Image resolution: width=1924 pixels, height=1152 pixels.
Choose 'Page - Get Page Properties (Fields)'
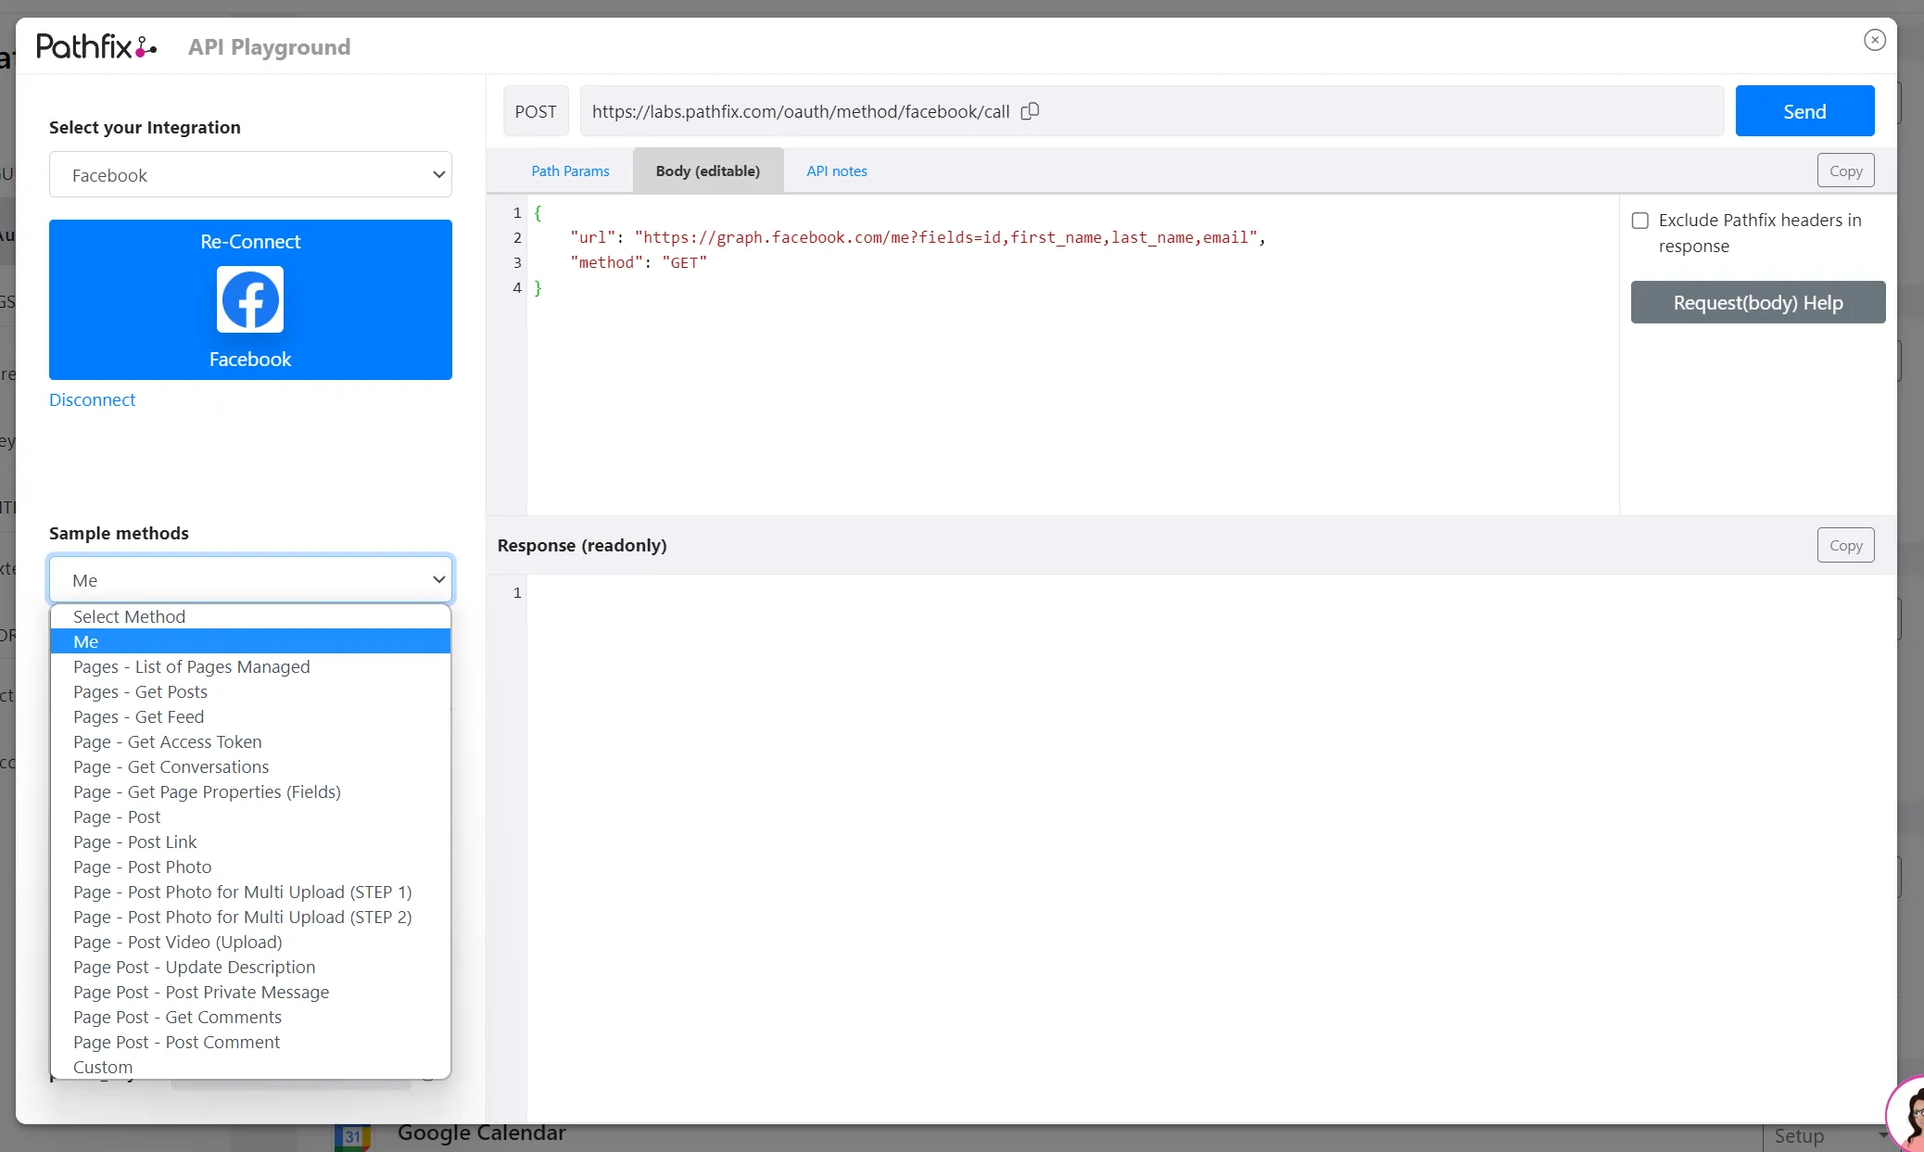click(x=250, y=791)
